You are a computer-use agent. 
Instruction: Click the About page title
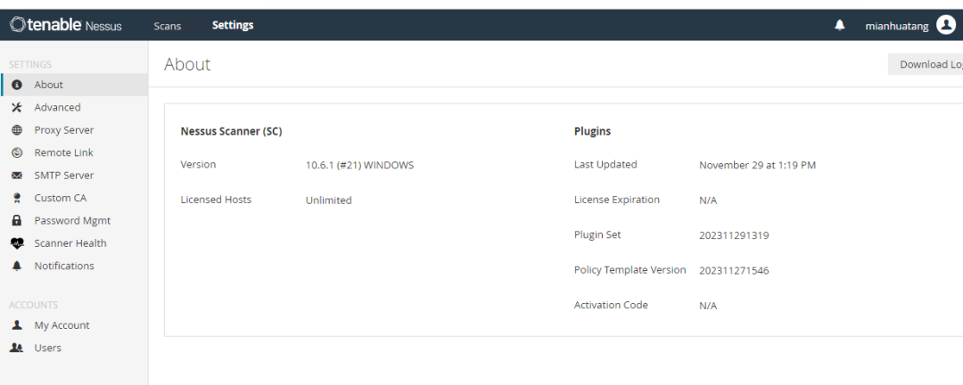[187, 64]
